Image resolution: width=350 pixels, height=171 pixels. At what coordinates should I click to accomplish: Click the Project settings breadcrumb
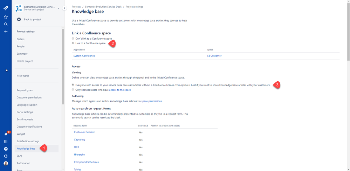point(135,7)
